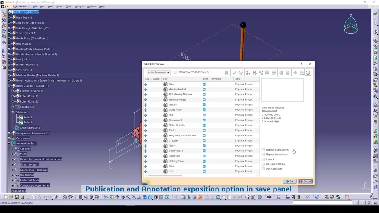This screenshot has height=213, width=379.
Task: Activate the Pan tool icon
Action: [117, 197]
